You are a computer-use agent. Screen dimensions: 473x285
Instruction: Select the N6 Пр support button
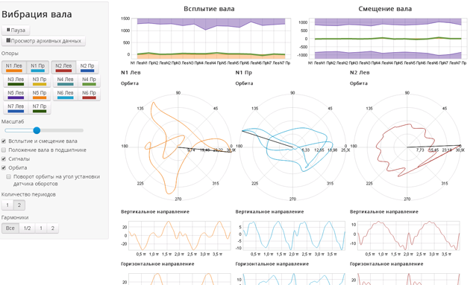coord(89,95)
